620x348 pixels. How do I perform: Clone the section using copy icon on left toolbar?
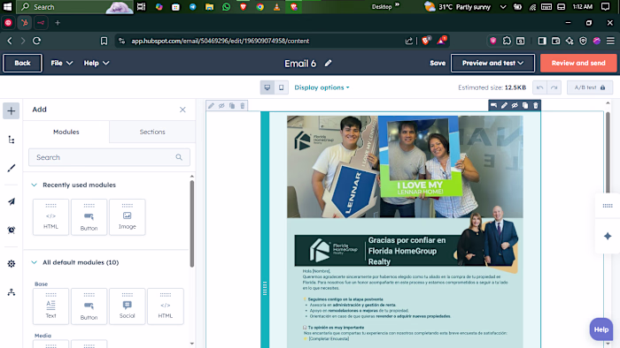tap(232, 106)
